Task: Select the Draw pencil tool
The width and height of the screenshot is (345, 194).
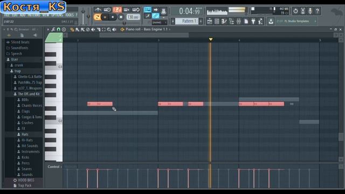Action: (x=72, y=29)
